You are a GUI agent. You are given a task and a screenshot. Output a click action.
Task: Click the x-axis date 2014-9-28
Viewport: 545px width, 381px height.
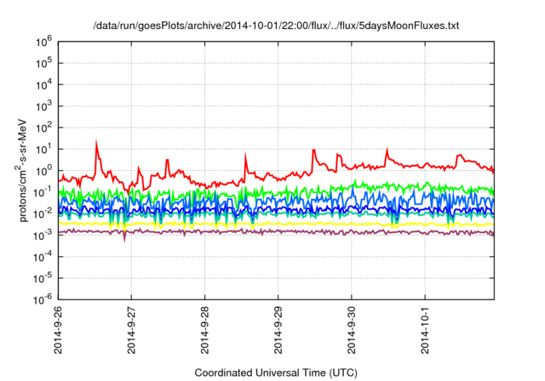[x=204, y=330]
